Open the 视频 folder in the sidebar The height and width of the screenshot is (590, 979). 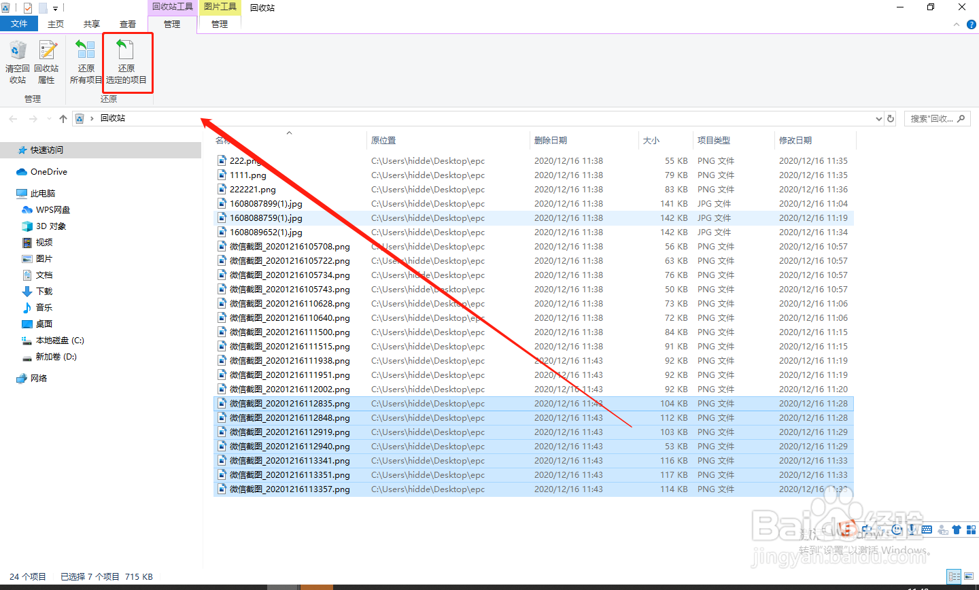pyautogui.click(x=44, y=243)
